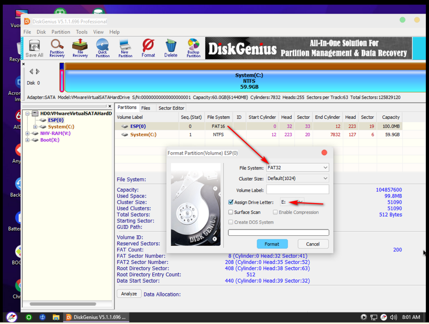This screenshot has width=429, height=324.
Task: Toggle Create DOS System checkbox
Action: (231, 222)
